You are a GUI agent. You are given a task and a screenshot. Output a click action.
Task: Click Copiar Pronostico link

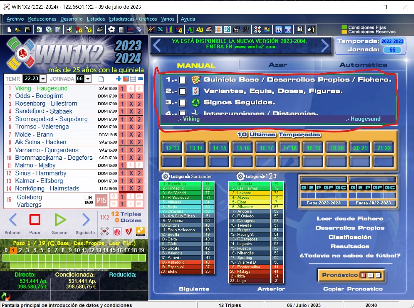tap(353, 289)
